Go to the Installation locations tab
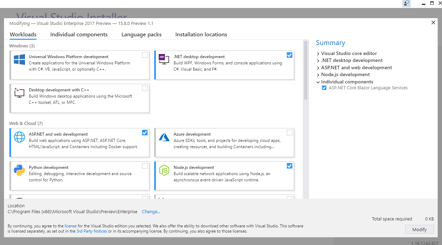442x245 pixels. pos(201,35)
